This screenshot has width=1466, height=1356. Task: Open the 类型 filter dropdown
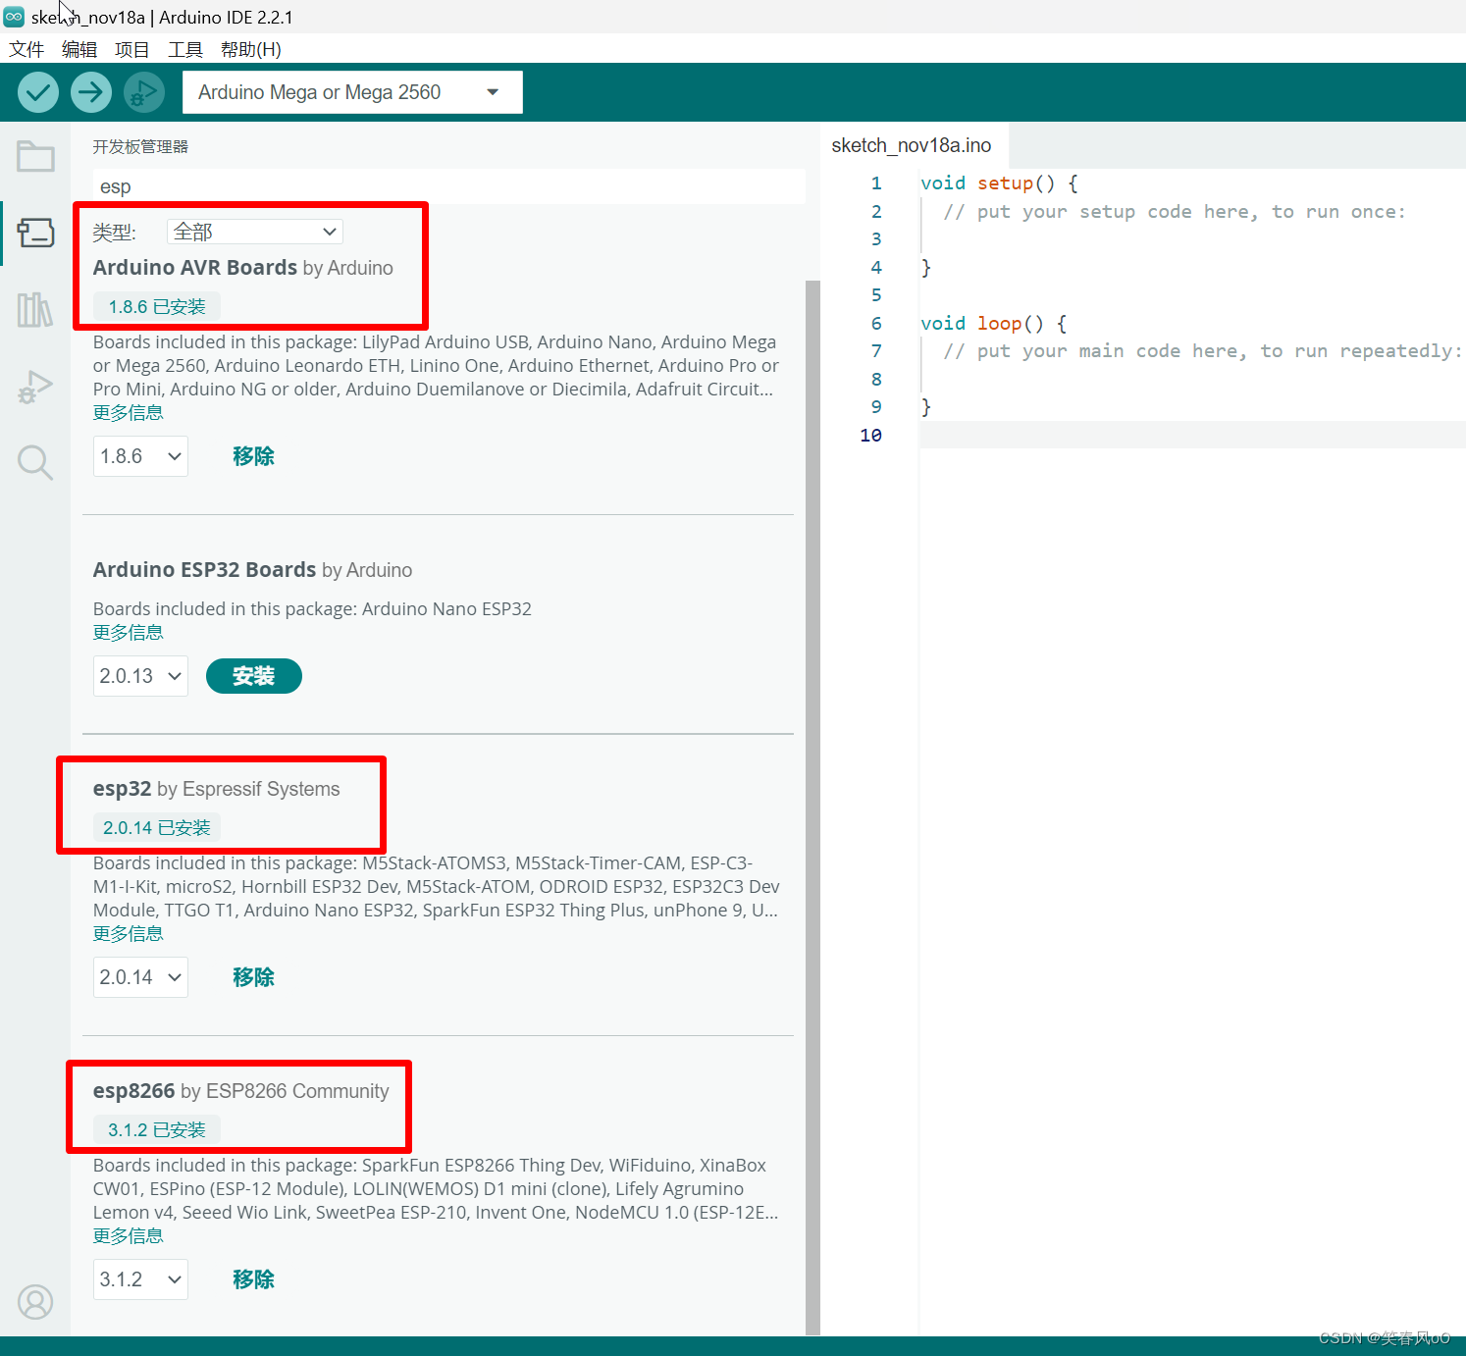254,232
